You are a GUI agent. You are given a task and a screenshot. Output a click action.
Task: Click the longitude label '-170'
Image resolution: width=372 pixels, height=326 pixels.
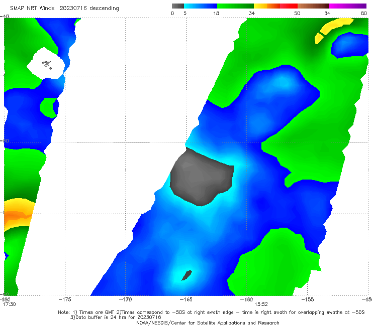tap(125, 299)
